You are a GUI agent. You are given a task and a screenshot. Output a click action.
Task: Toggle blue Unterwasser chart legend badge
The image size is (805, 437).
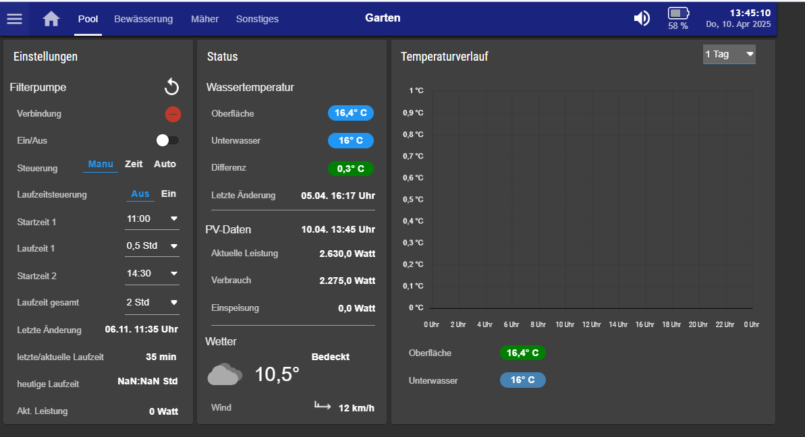523,380
